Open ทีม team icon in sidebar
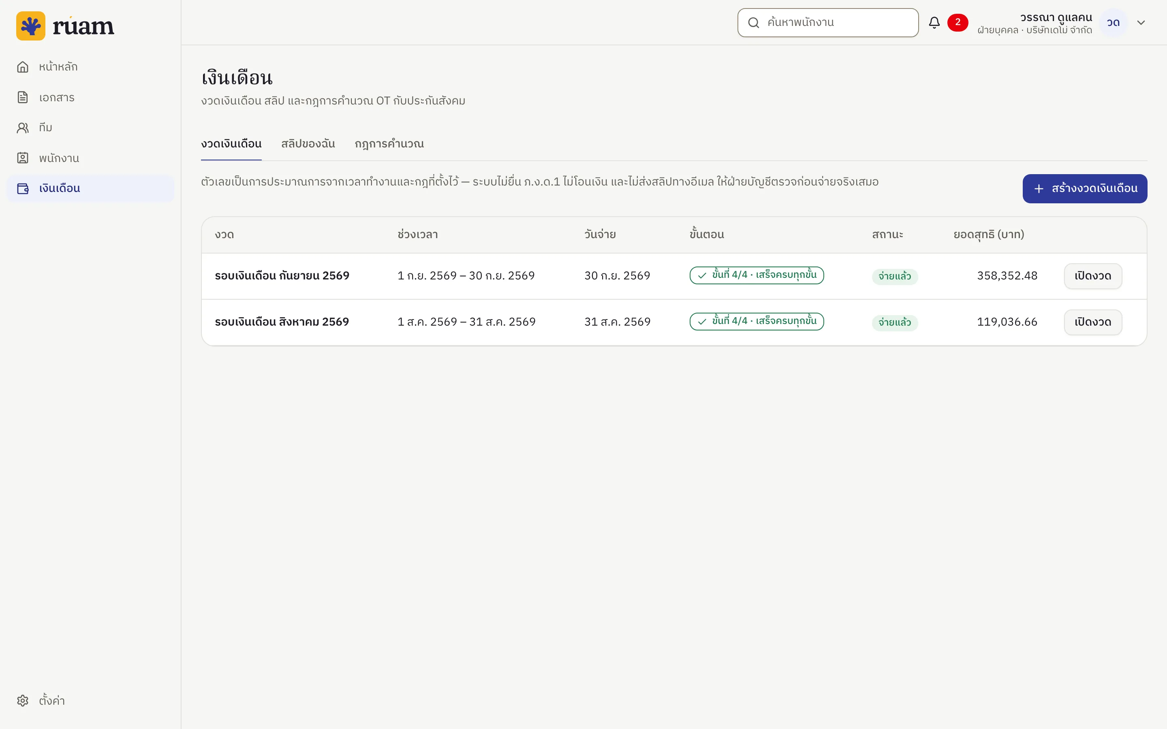The width and height of the screenshot is (1167, 729). click(x=23, y=128)
